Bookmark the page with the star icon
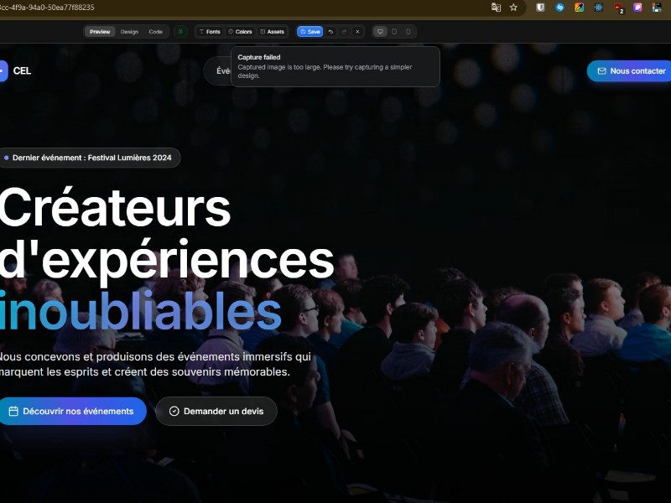 (513, 8)
